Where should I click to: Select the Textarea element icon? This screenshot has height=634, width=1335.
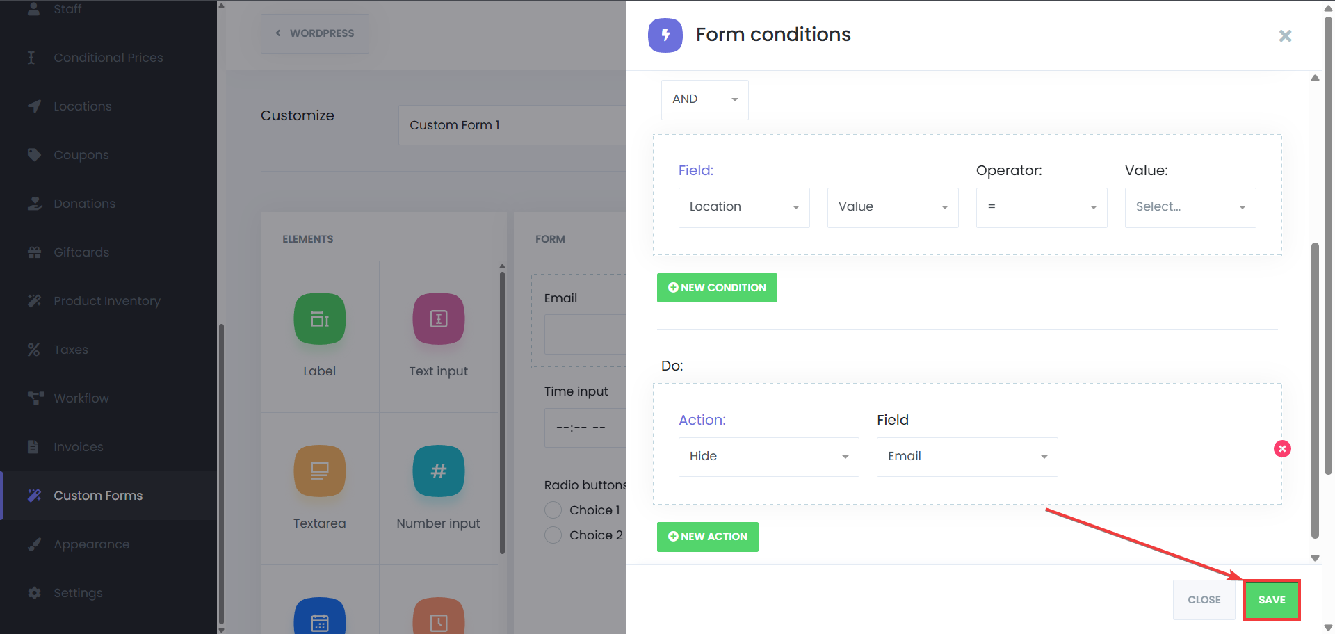pyautogui.click(x=319, y=471)
